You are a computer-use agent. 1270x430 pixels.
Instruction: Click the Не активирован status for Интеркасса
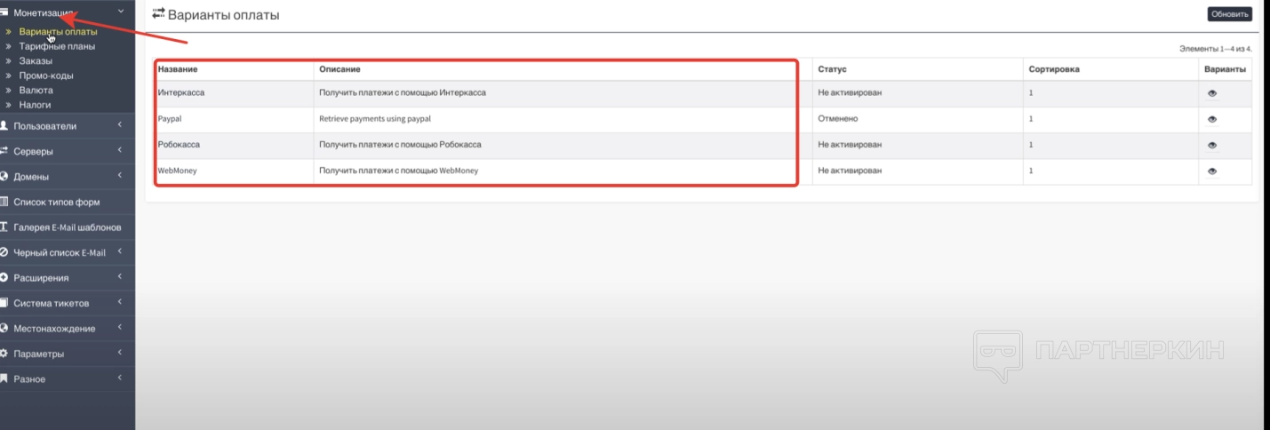coord(850,92)
